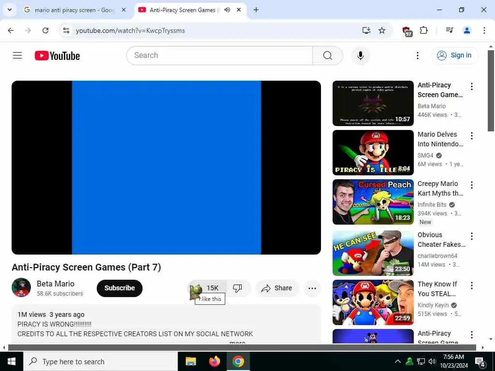
Task: Open YouTube settings three-dot menu near Sign in
Action: 417,56
